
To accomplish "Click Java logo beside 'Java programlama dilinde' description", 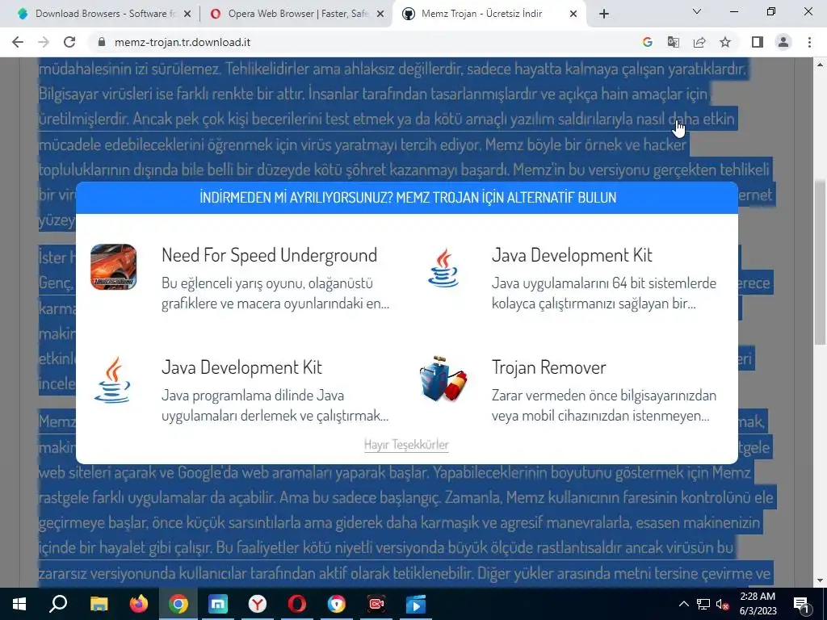I will [112, 379].
